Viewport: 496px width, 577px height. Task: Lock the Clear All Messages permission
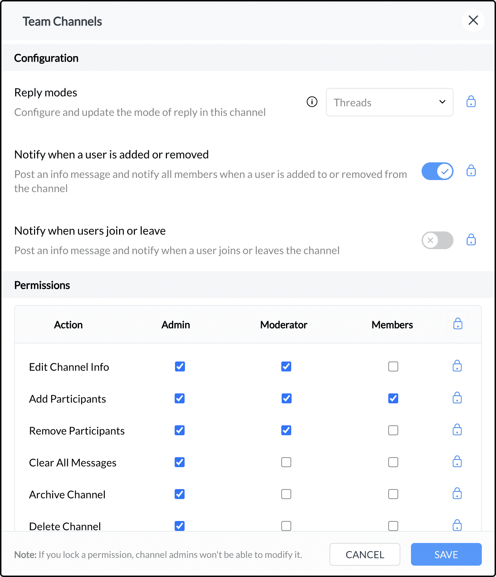click(x=457, y=462)
